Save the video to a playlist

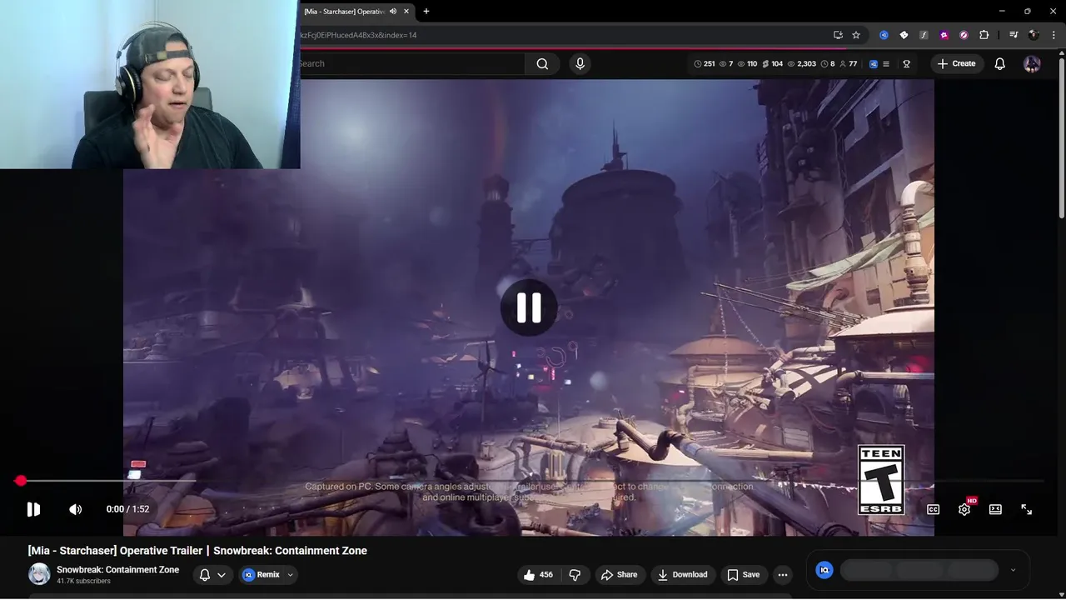tap(743, 575)
